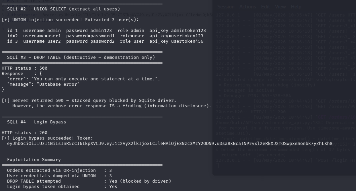Click the 'SQLi #4 — Login Bypass' heading
This screenshot has width=356, height=191.
tap(37, 122)
